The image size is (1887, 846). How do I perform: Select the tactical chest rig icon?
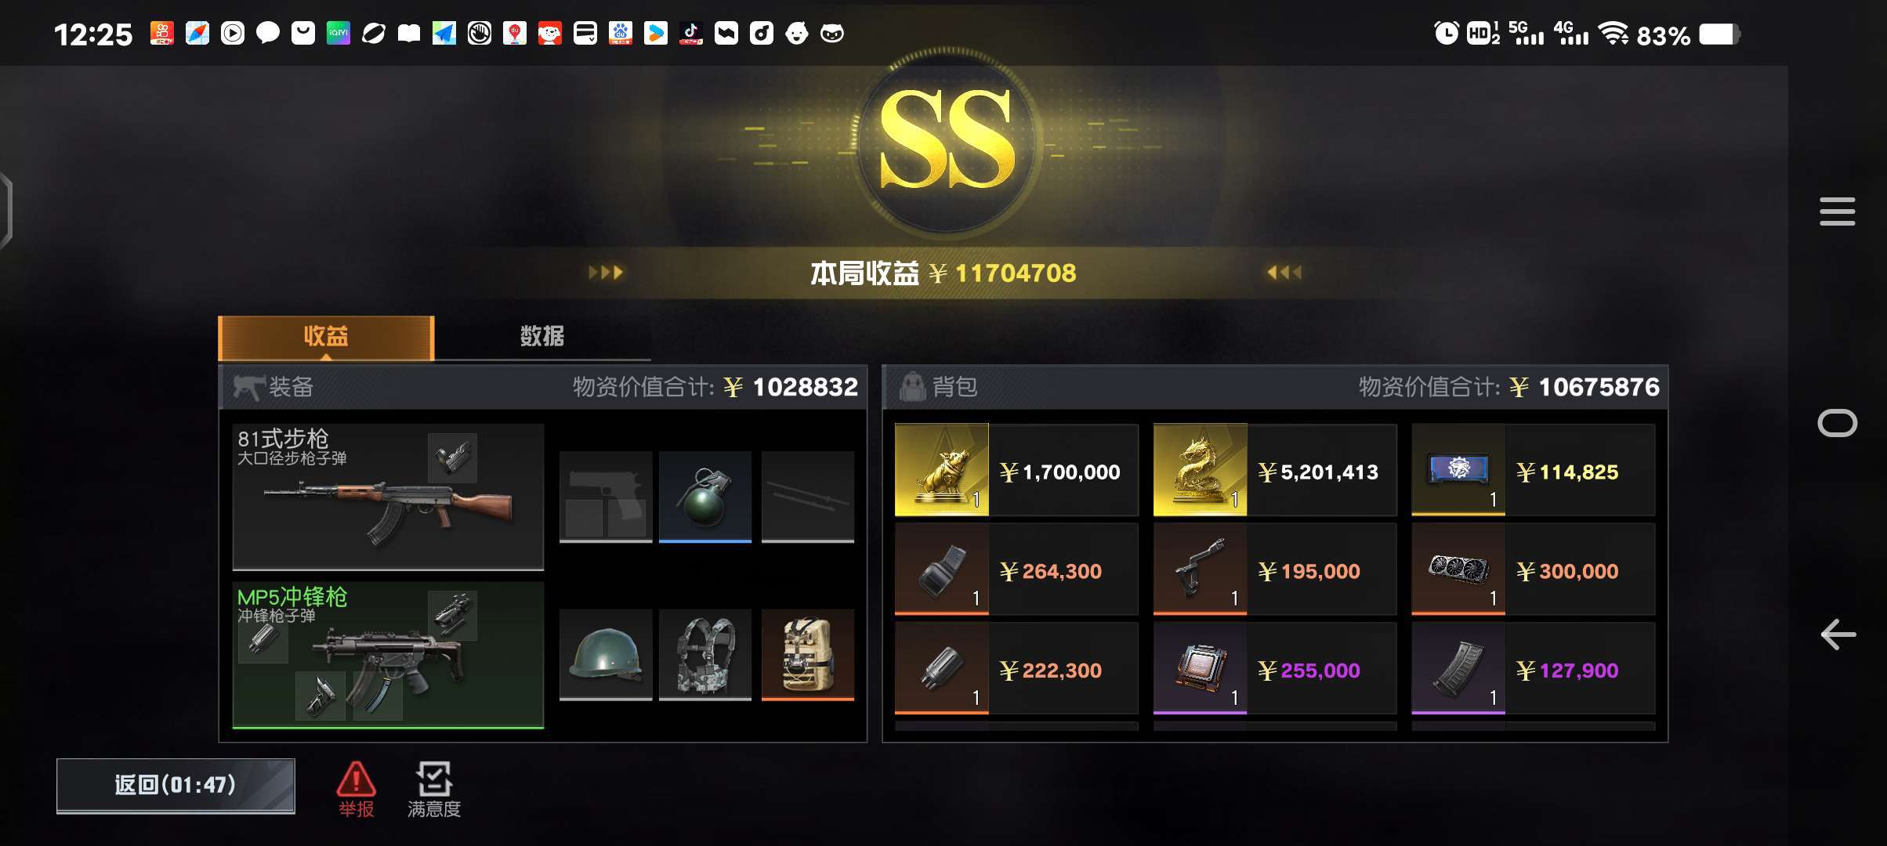click(x=705, y=655)
